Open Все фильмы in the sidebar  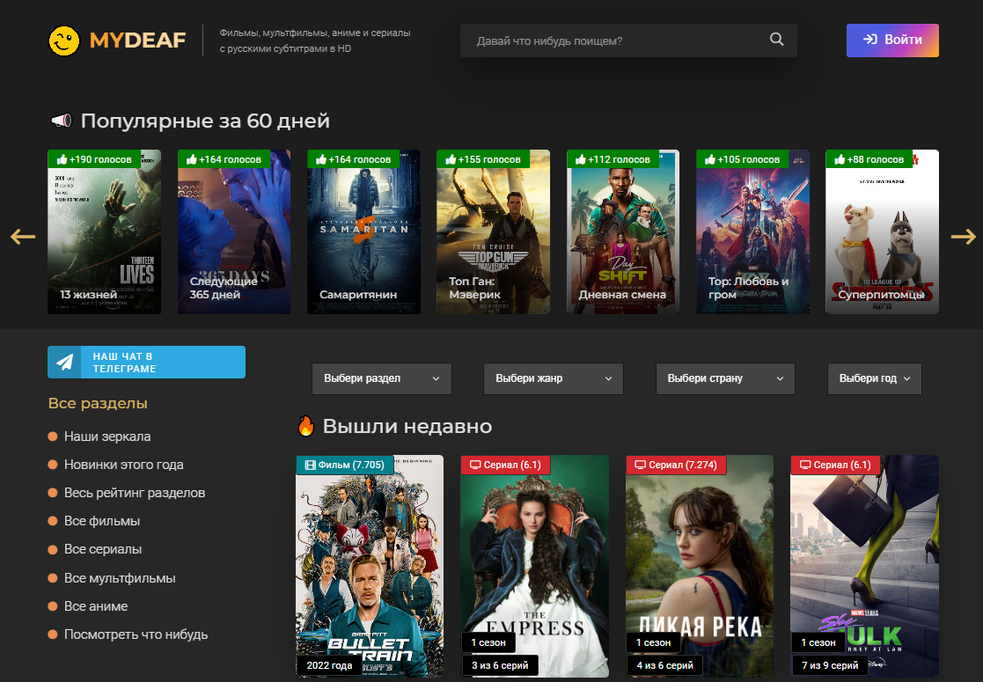tap(102, 521)
